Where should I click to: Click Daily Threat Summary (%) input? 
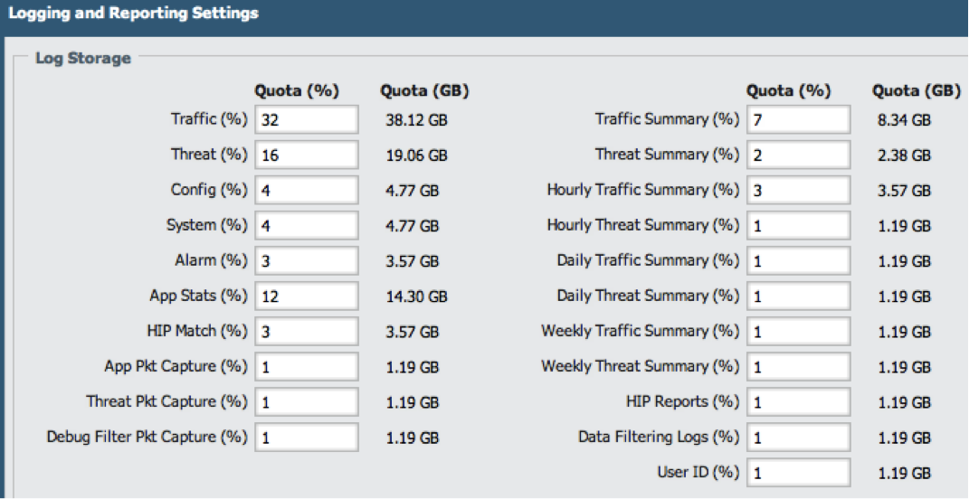tap(798, 296)
